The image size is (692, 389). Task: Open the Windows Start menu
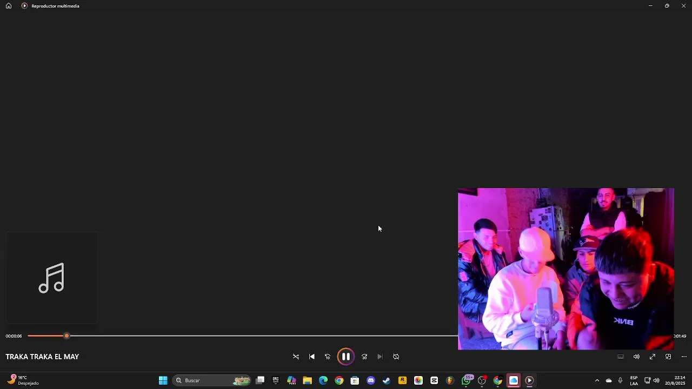pyautogui.click(x=163, y=380)
